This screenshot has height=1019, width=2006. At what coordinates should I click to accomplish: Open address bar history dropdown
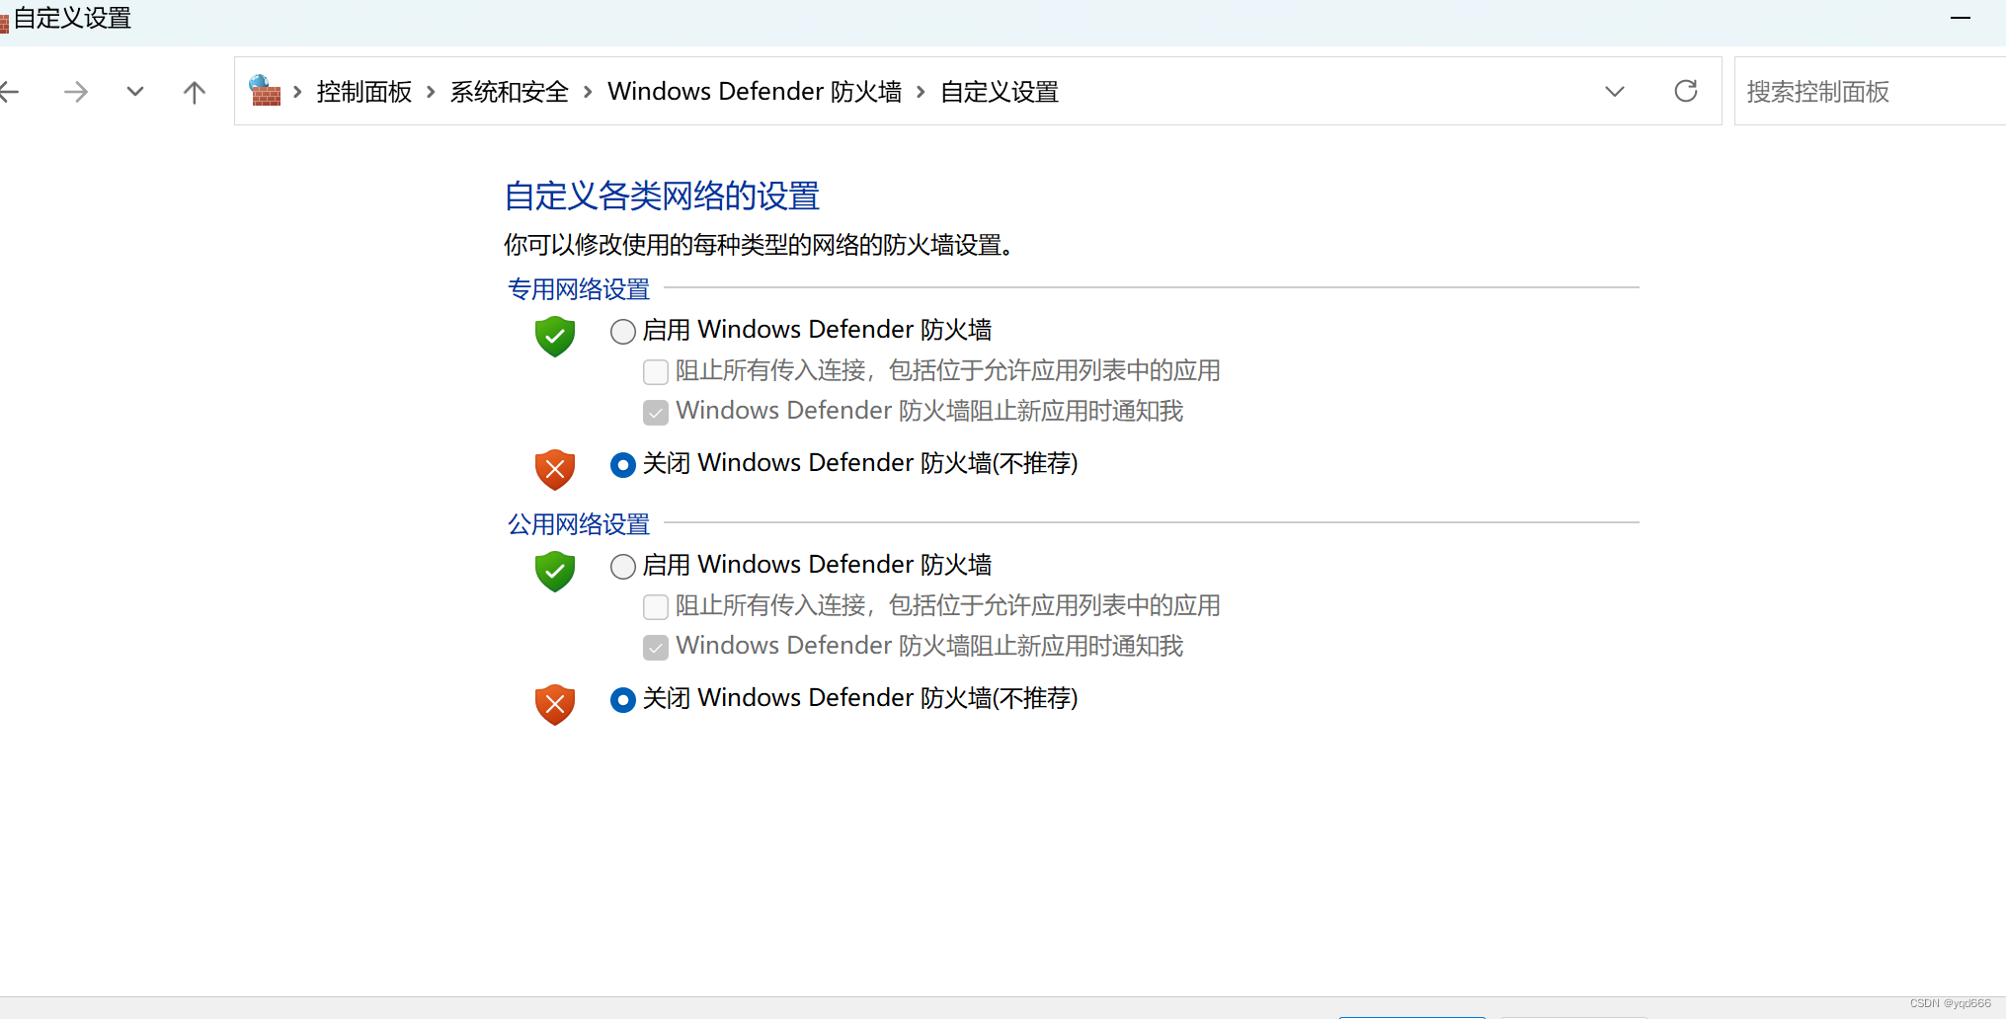[x=1615, y=92]
